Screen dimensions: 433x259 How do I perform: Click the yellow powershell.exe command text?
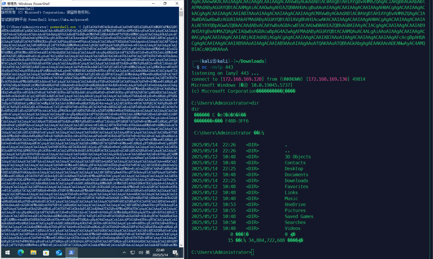(x=63, y=27)
